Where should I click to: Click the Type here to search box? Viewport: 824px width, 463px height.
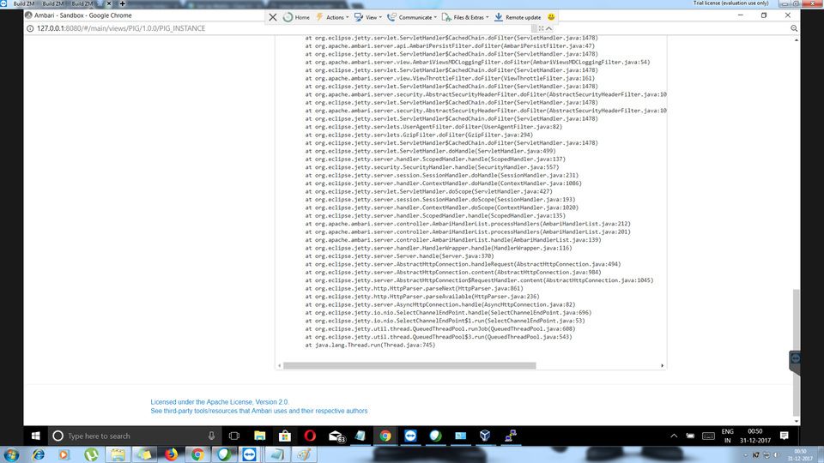pyautogui.click(x=135, y=436)
